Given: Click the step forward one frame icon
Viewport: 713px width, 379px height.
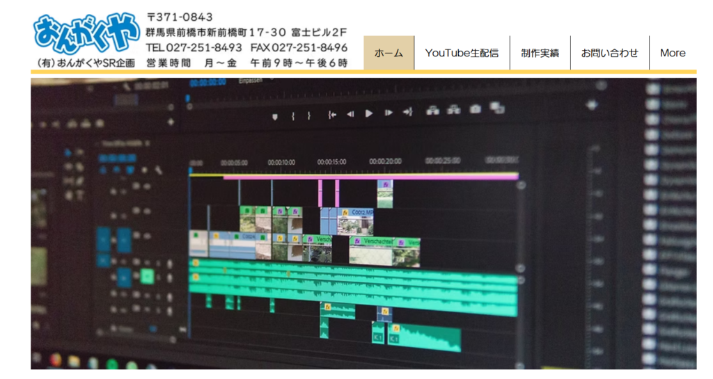Looking at the screenshot, I should tap(389, 113).
